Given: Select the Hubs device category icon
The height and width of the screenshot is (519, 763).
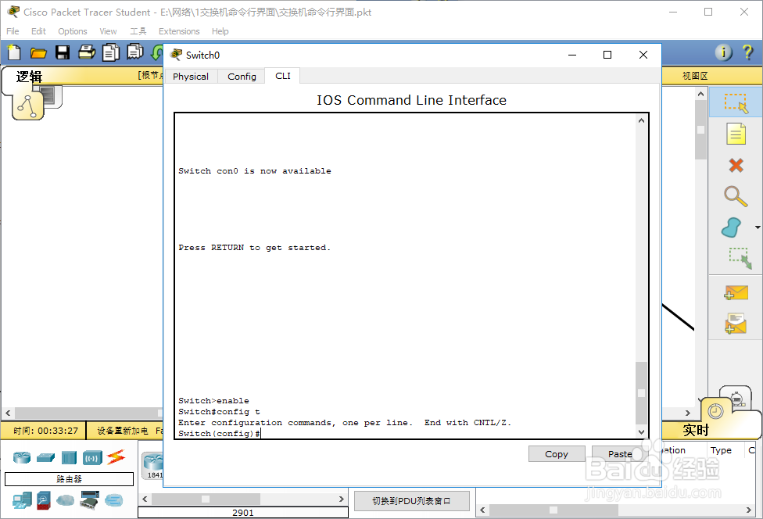Looking at the screenshot, I should [69, 457].
